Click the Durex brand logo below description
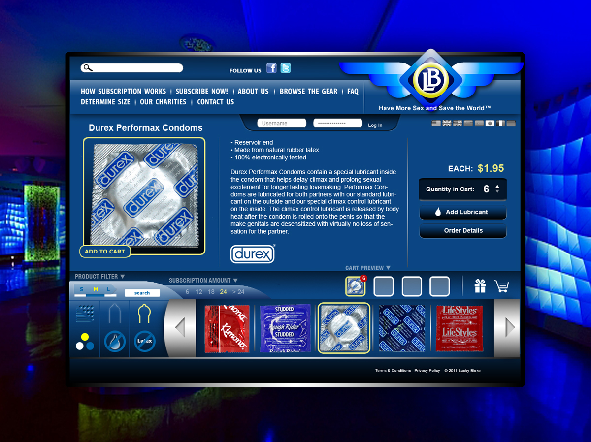The width and height of the screenshot is (591, 442). [253, 253]
